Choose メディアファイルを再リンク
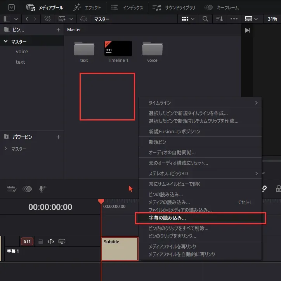281x281 pixels. [200, 246]
